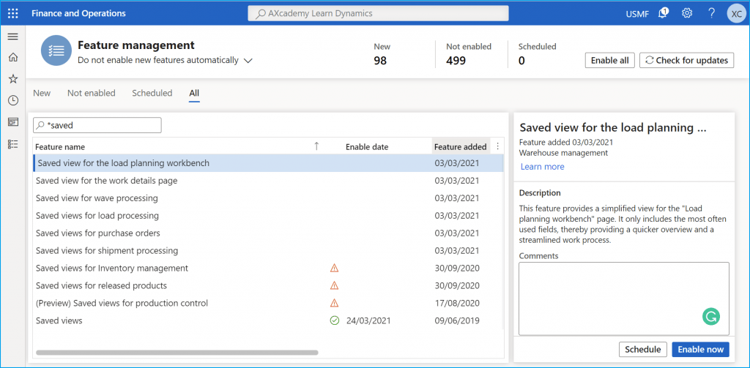Click USMF company selector
This screenshot has width=750, height=368.
click(637, 14)
